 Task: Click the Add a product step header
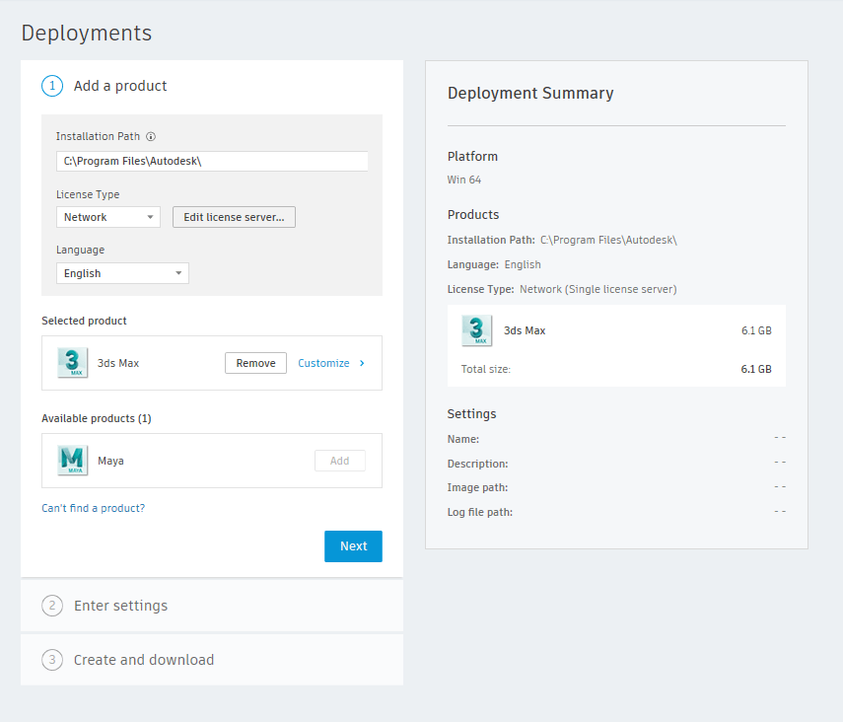pos(120,86)
